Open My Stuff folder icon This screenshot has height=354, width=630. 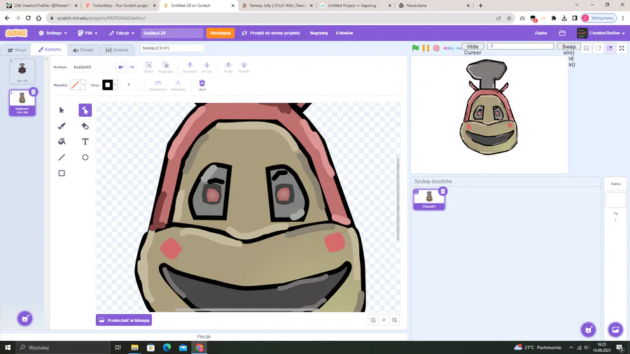coord(562,33)
